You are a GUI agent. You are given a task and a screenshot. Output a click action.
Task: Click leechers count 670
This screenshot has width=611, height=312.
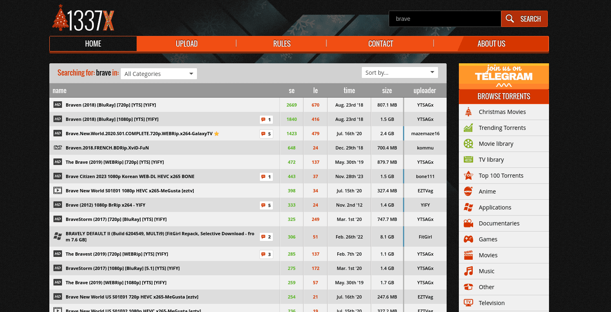point(315,105)
